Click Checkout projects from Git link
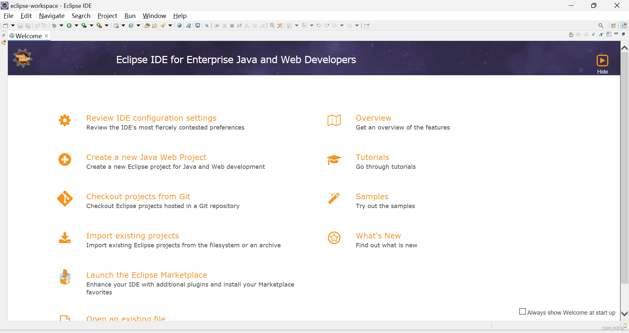Viewport: 629px width, 333px height. pyautogui.click(x=138, y=197)
